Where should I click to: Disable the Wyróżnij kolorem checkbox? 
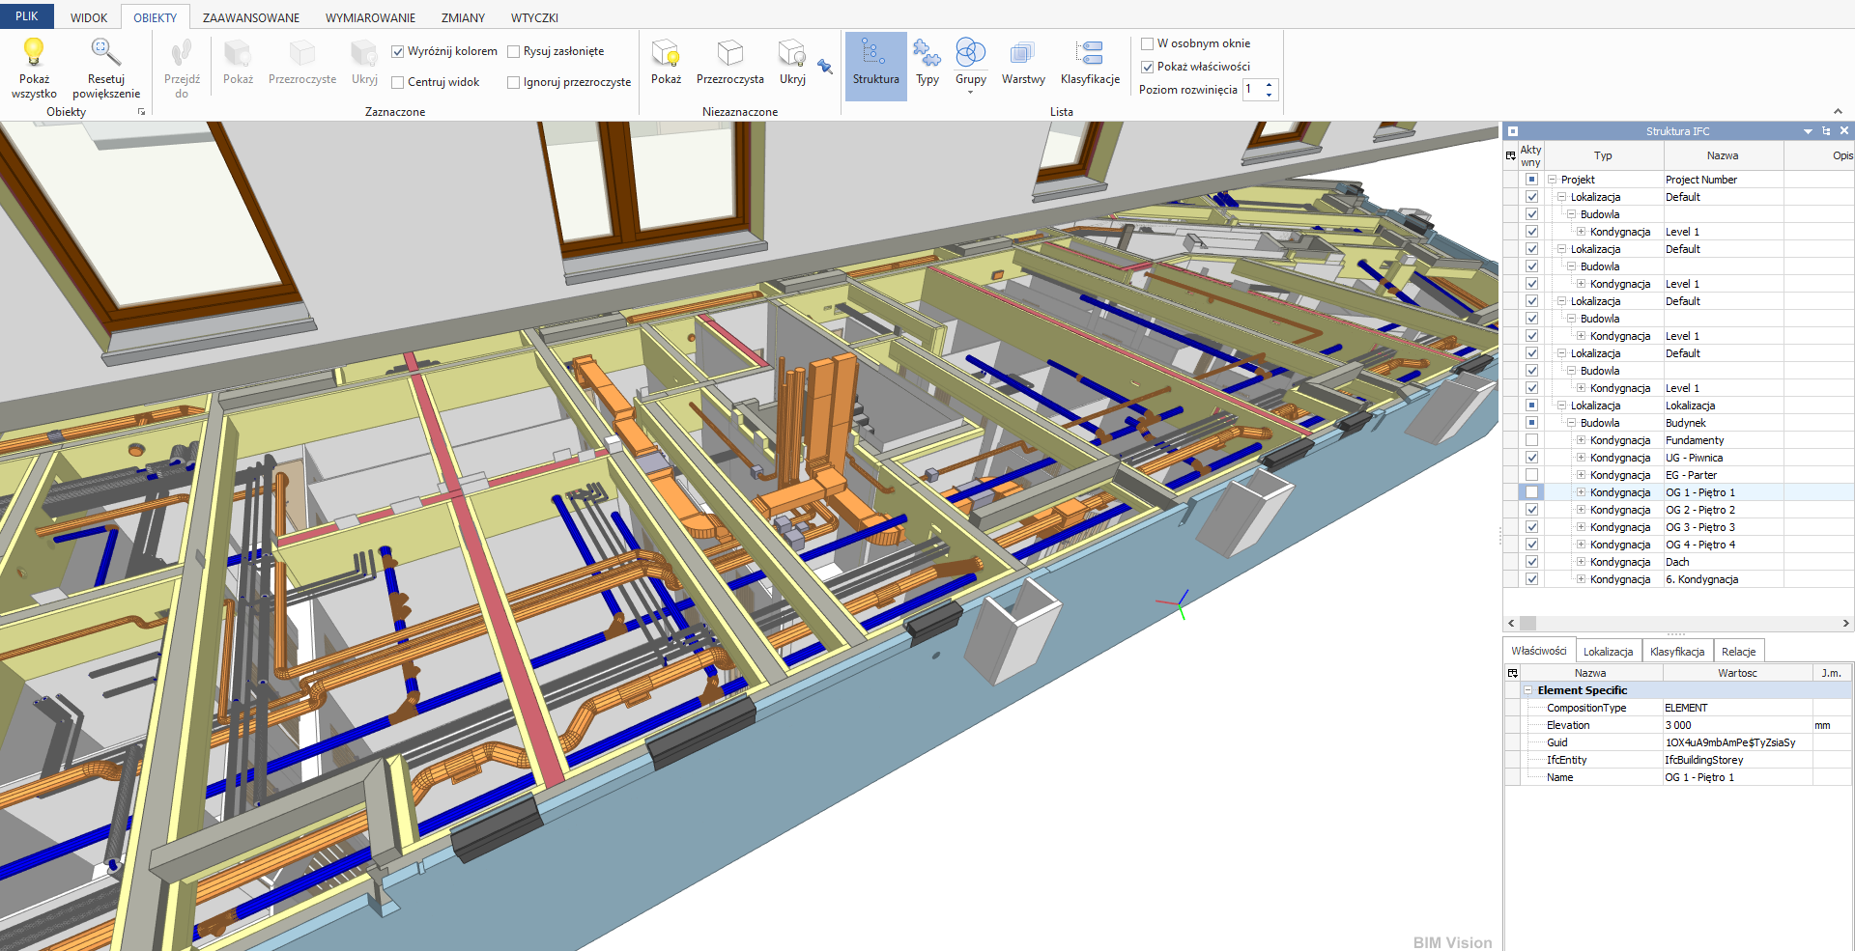pos(397,52)
